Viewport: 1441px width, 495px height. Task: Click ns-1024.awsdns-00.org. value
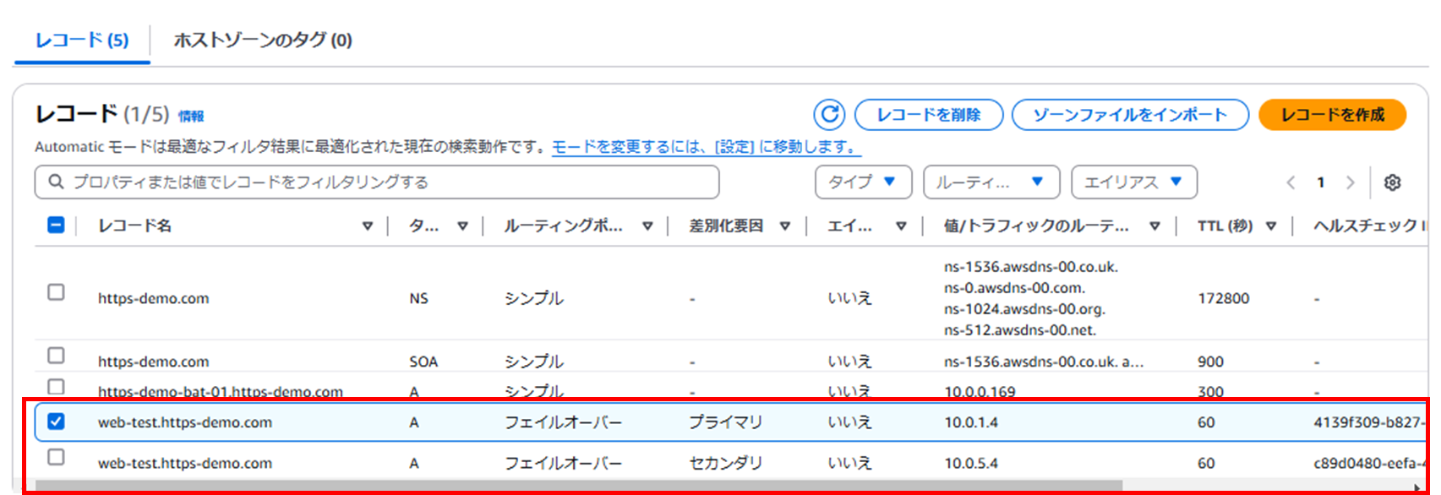click(x=1024, y=309)
